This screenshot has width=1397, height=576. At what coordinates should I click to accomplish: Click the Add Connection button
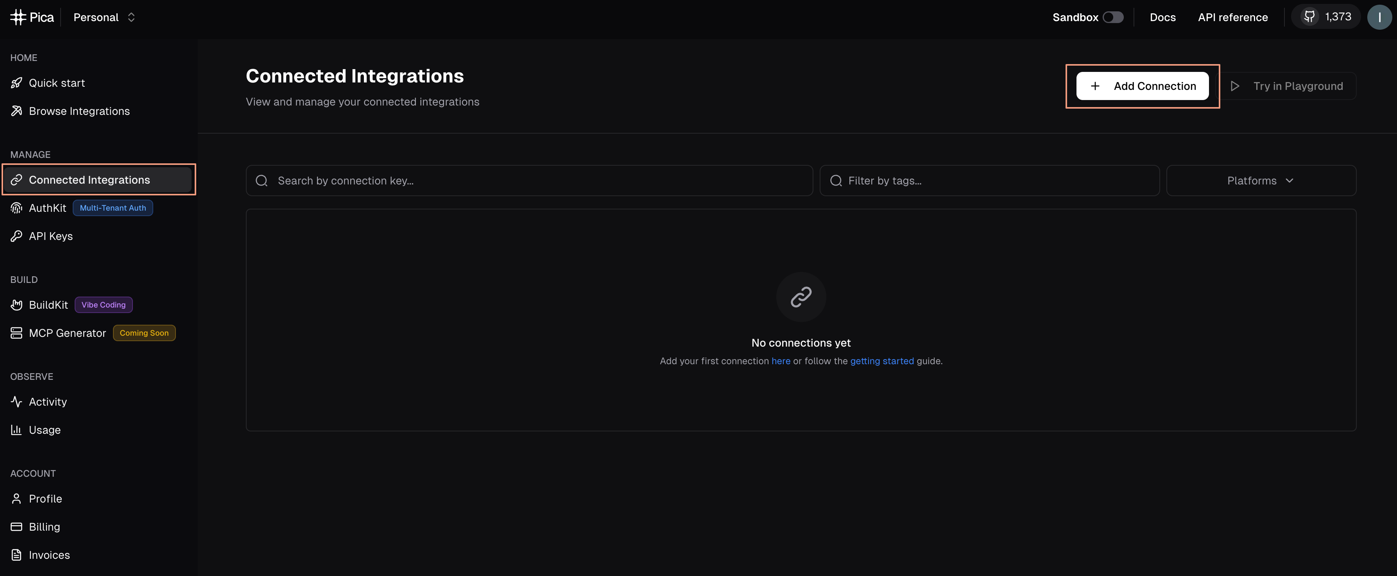coord(1142,86)
